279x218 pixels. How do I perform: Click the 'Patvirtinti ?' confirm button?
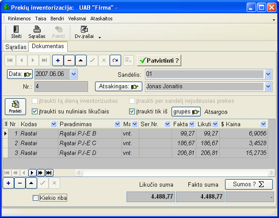coord(159,60)
